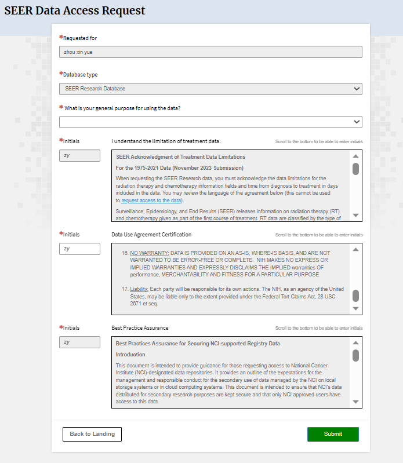Click scroll hint above Data Use Agreement box
403x463 pixels.
[319, 235]
